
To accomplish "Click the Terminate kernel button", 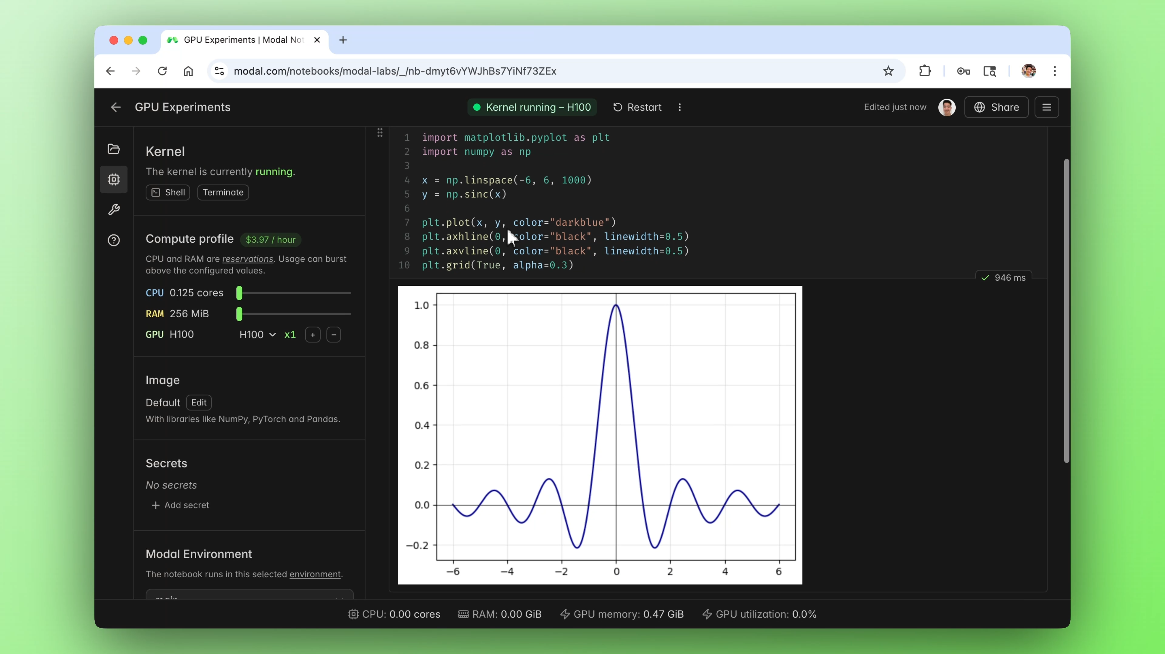I will pos(222,192).
